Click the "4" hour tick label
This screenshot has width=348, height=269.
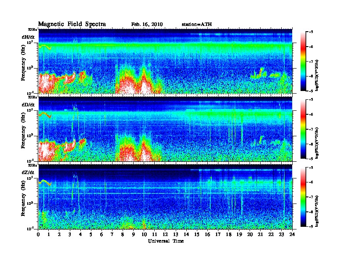coord(80,235)
